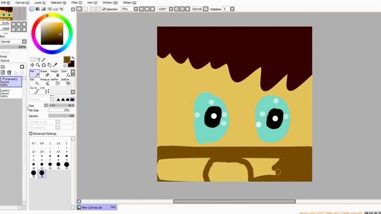The image size is (381, 214).
Task: Delete layer with trash can icon
Action: point(10,73)
